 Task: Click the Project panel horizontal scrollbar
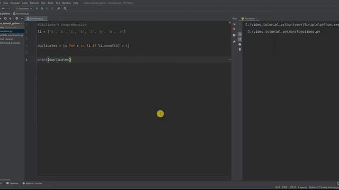point(5,179)
